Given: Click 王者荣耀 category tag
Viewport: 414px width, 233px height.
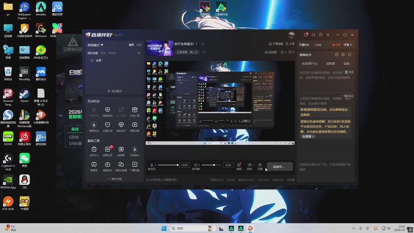Looking at the screenshot, I should 187,52.
